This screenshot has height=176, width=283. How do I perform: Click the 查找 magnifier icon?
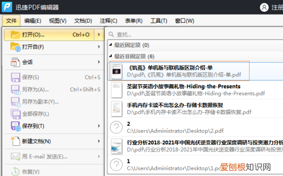coord(111,34)
